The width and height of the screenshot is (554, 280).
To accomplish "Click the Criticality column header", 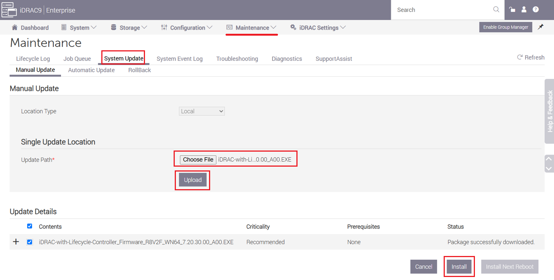I will point(258,227).
